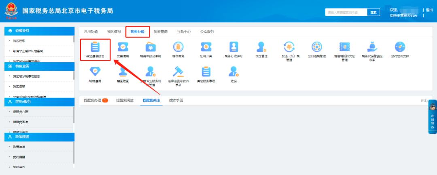Open 税务行政许可 module
Image resolution: width=437 pixels, height=175 pixels.
click(234, 47)
